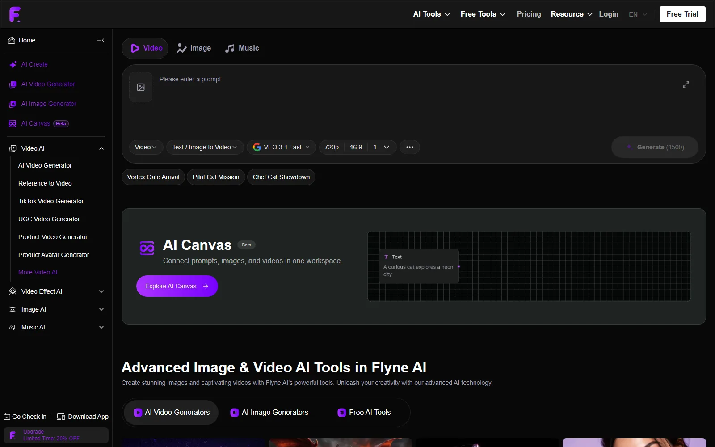Collapse the Video AI section
Screen dimensions: 715x447
101,148
